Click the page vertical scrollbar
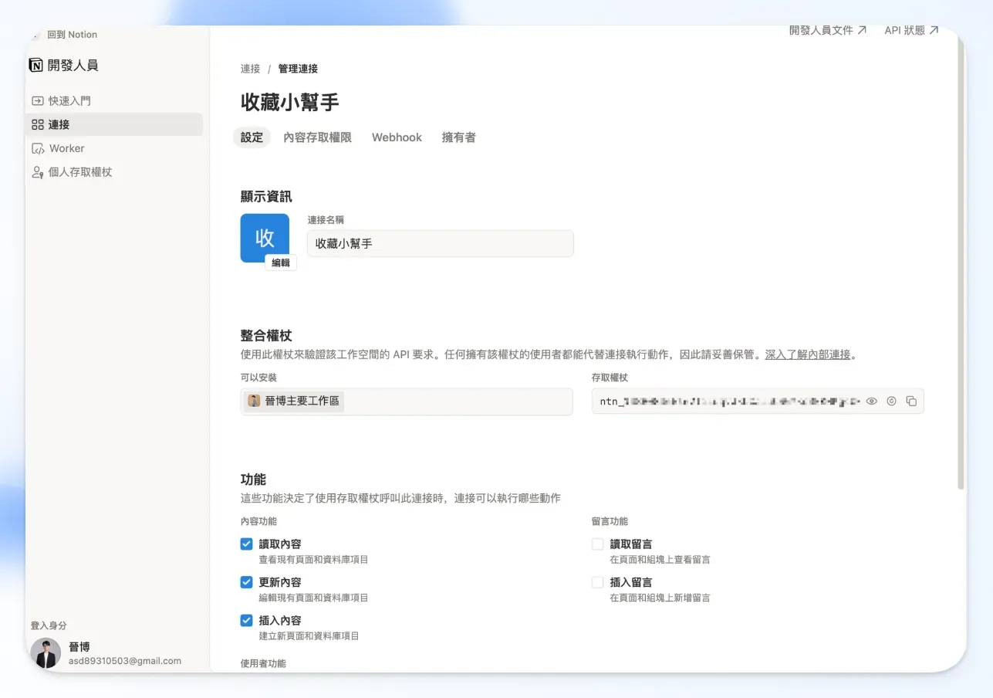993x698 pixels. (x=961, y=263)
